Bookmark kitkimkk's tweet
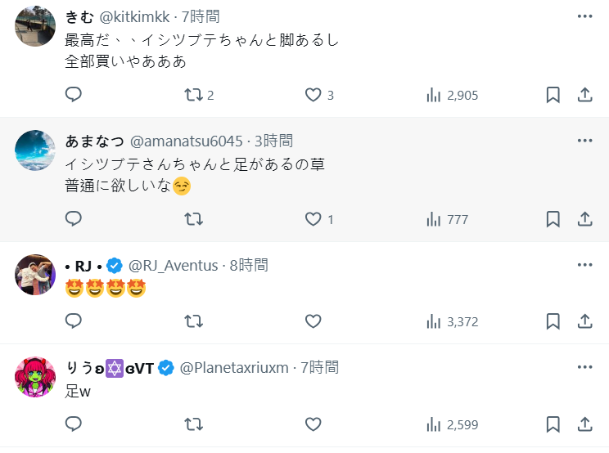Image resolution: width=609 pixels, height=453 pixels. [553, 95]
